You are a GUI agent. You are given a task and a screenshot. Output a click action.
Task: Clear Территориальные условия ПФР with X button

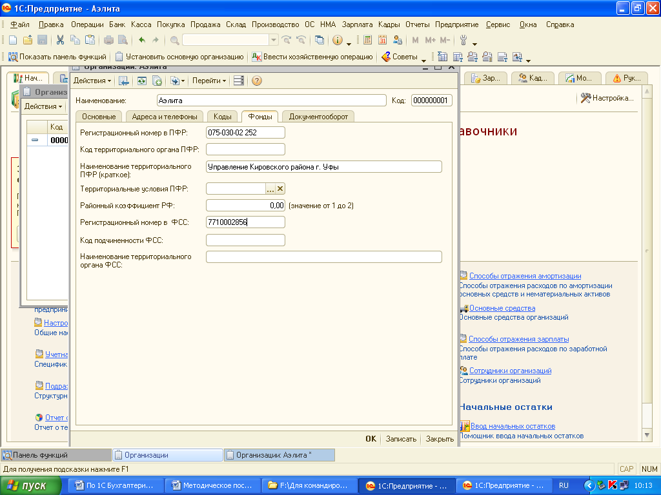click(x=280, y=189)
